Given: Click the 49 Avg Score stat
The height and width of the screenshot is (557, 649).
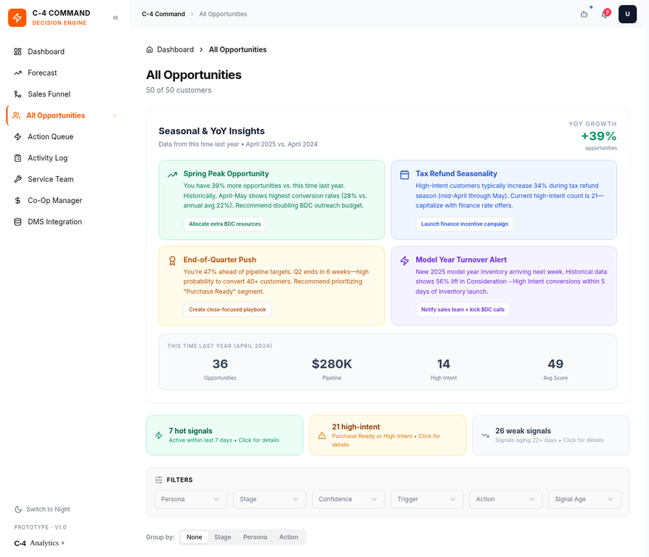Looking at the screenshot, I should 555,364.
